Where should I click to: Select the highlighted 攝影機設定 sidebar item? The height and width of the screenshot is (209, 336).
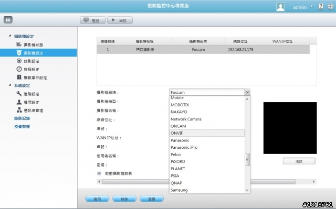[38, 53]
